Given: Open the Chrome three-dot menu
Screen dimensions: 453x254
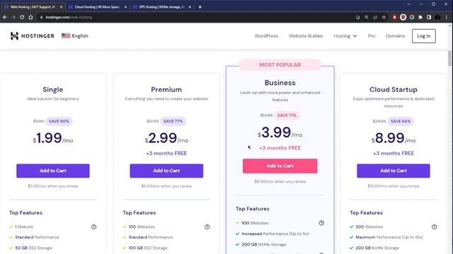Looking at the screenshot, I should 447,17.
